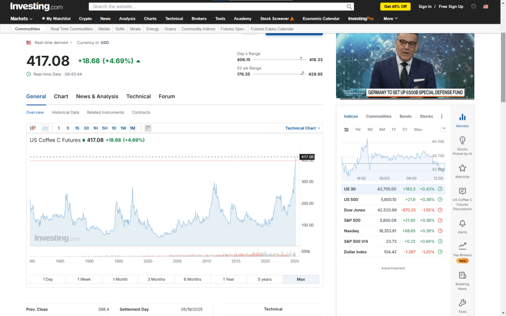Open the three-dot menu beside Stocks tab
Image resolution: width=506 pixels, height=316 pixels.
click(x=442, y=117)
